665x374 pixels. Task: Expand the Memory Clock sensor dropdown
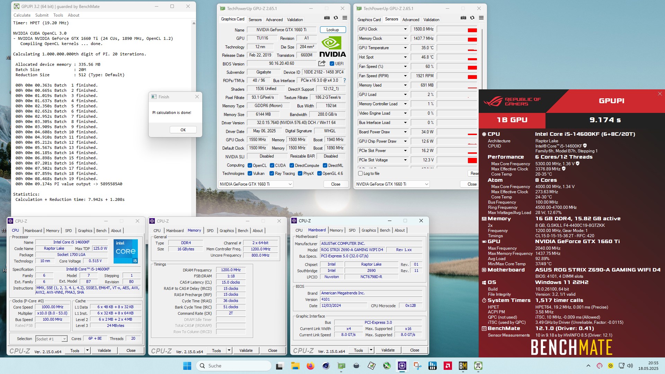click(405, 38)
